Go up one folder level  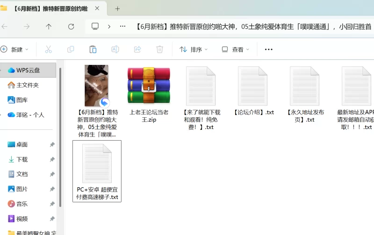tap(49, 27)
